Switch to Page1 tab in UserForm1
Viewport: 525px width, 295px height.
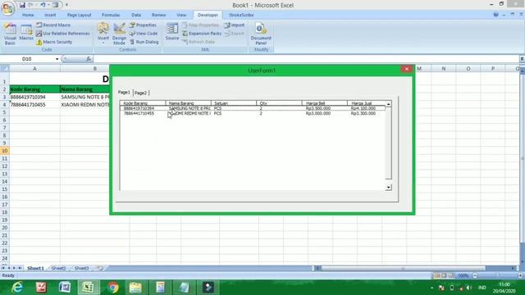point(124,93)
